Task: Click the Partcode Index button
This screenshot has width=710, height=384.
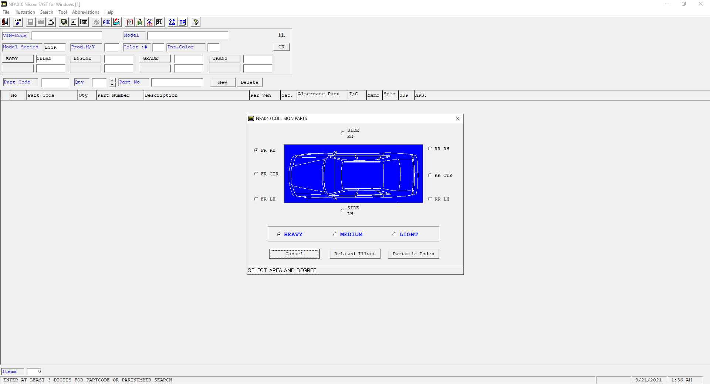Action: [x=413, y=254]
